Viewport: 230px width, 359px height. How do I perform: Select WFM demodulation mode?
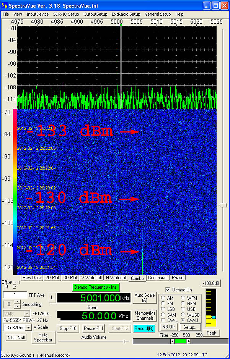[183, 298]
